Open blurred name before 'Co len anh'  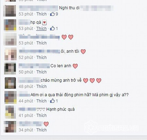point(34,66)
